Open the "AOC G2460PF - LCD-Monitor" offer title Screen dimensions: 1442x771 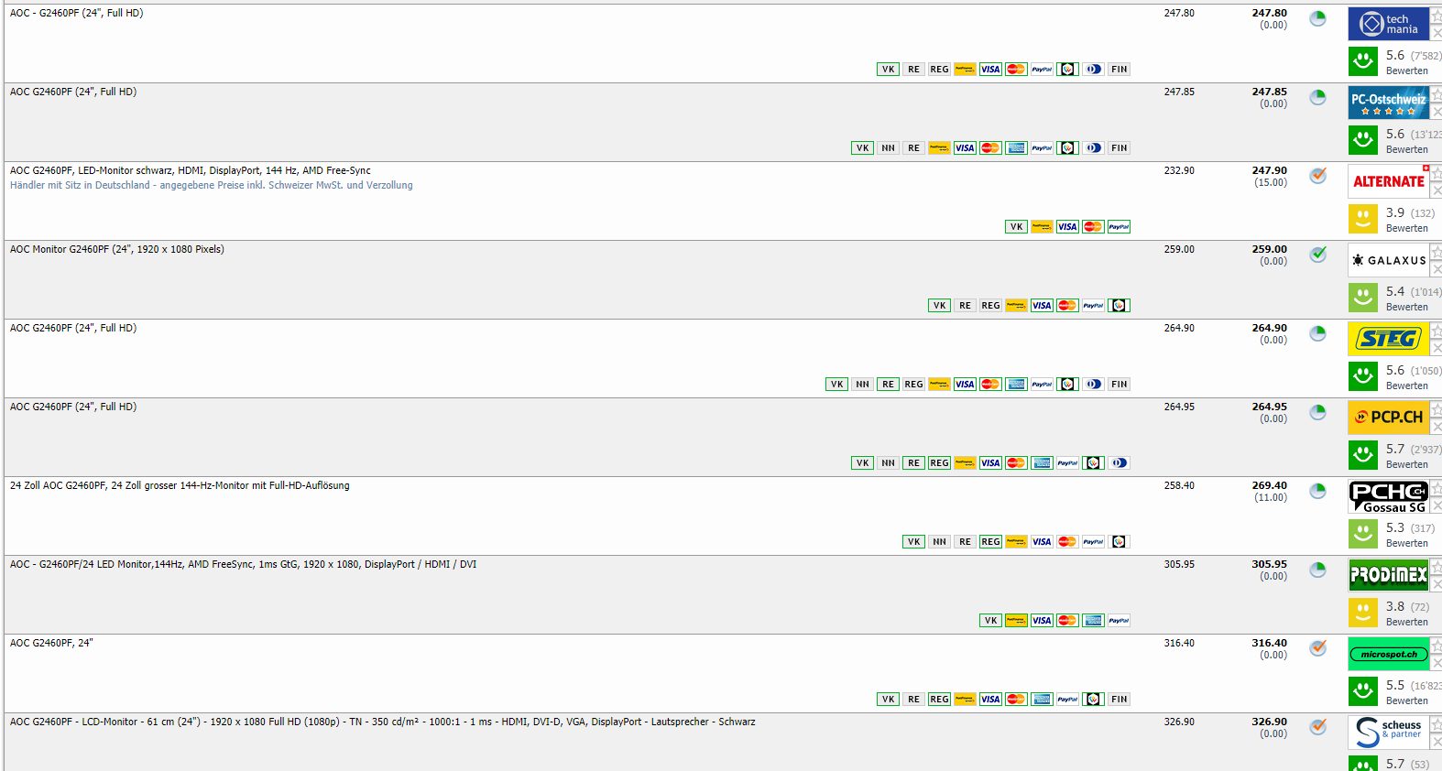383,722
